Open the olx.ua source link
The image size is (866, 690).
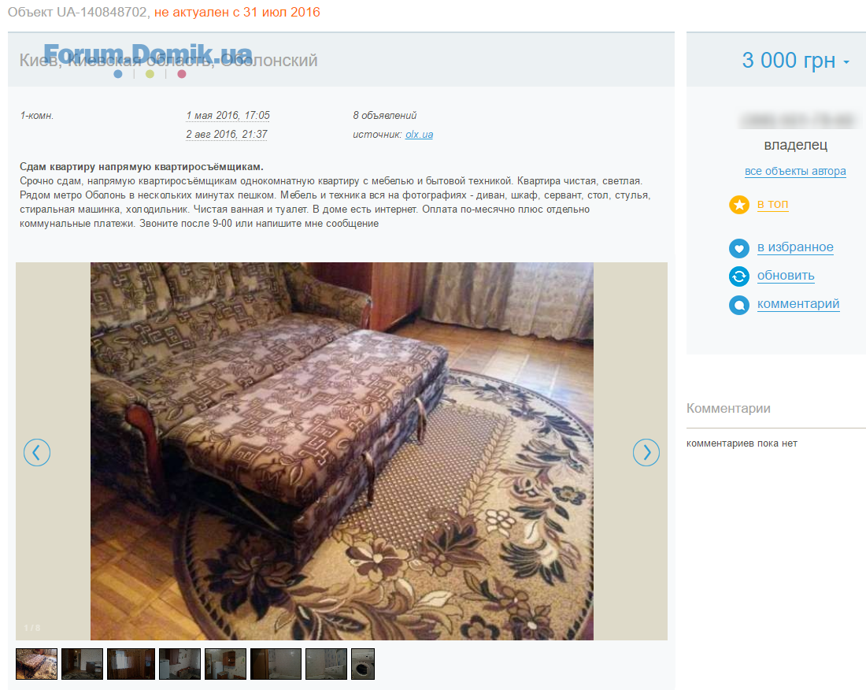coord(419,134)
